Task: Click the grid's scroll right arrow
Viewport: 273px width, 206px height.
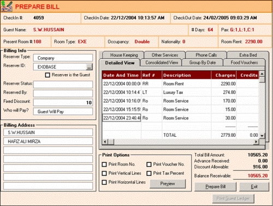Action: click(x=256, y=142)
